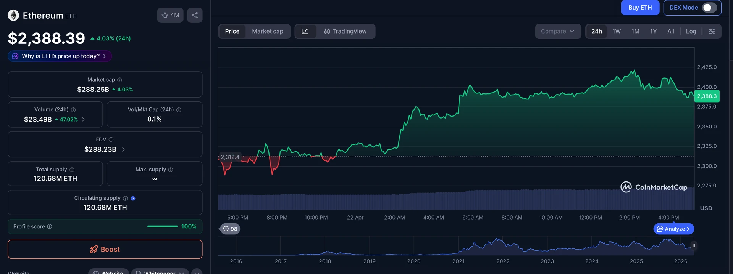Switch to Price tab

232,31
